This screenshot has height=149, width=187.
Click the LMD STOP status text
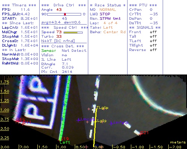tap(100, 14)
